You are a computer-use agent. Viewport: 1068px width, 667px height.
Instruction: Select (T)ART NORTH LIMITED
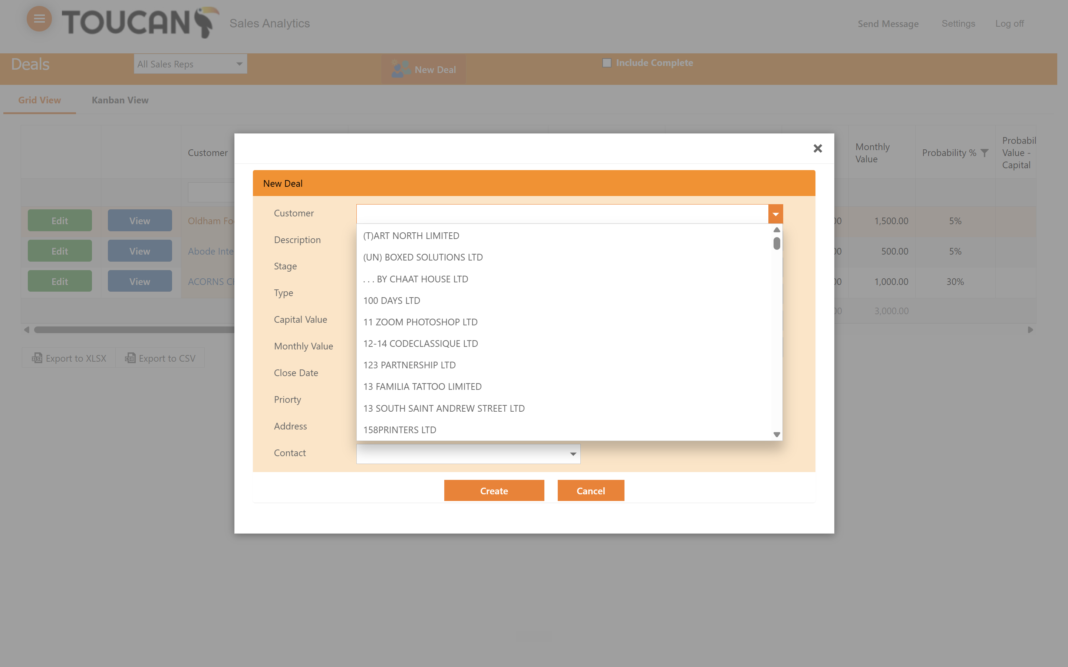(565, 236)
